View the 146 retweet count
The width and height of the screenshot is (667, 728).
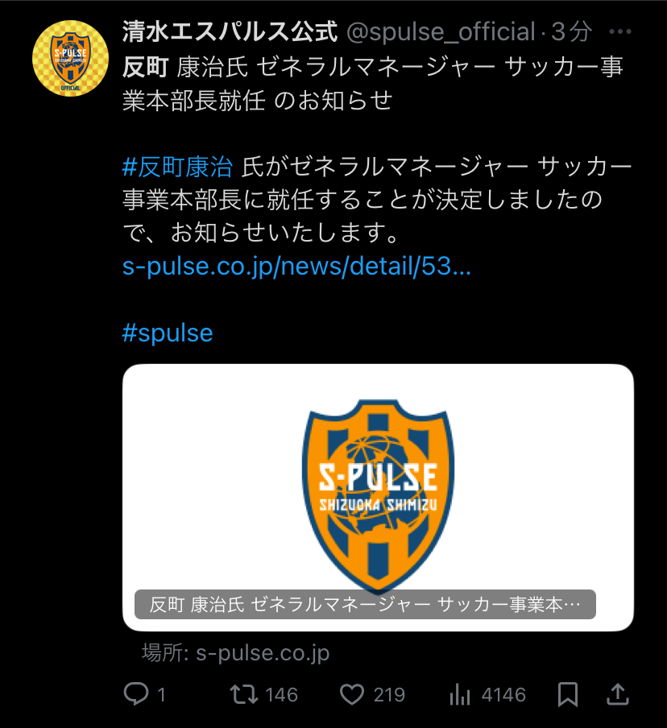tap(281, 695)
